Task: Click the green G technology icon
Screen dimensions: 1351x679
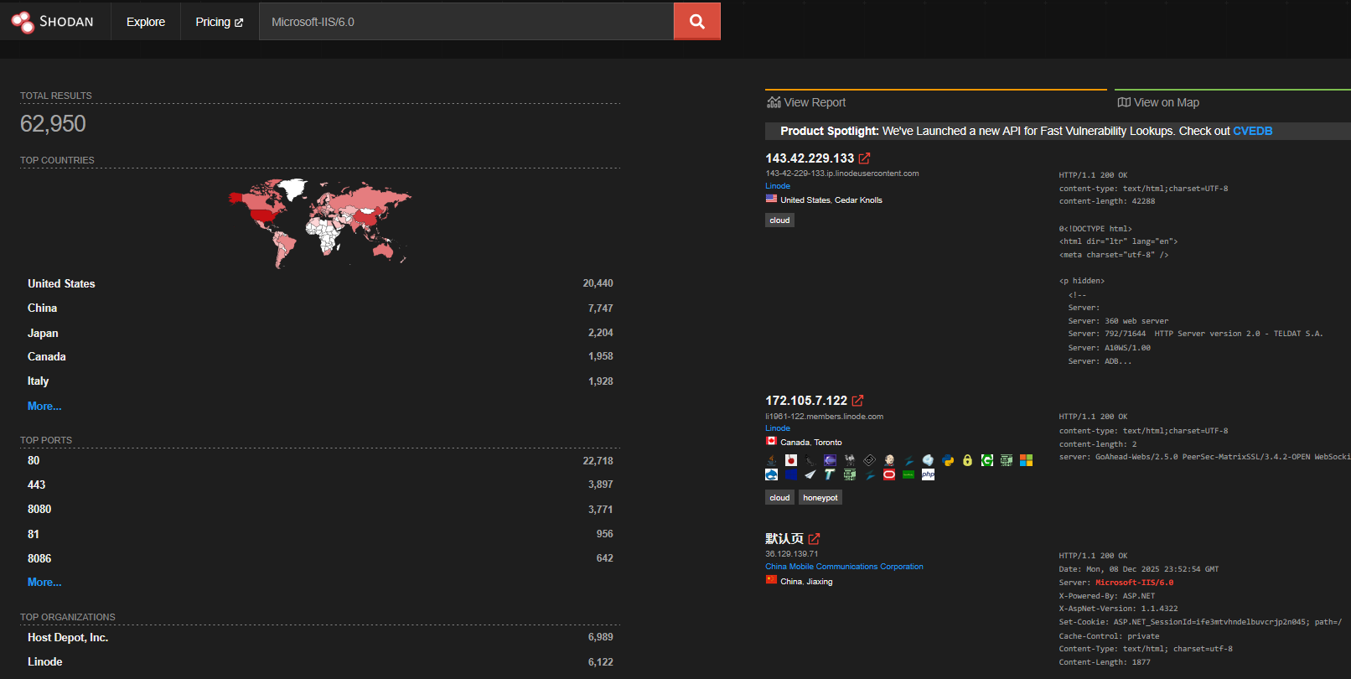Action: click(987, 460)
